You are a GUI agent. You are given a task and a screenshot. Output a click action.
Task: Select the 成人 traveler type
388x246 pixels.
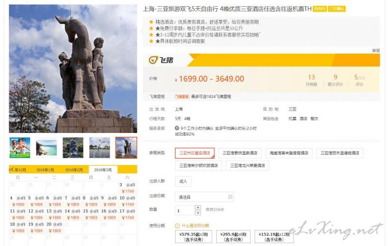(x=183, y=181)
